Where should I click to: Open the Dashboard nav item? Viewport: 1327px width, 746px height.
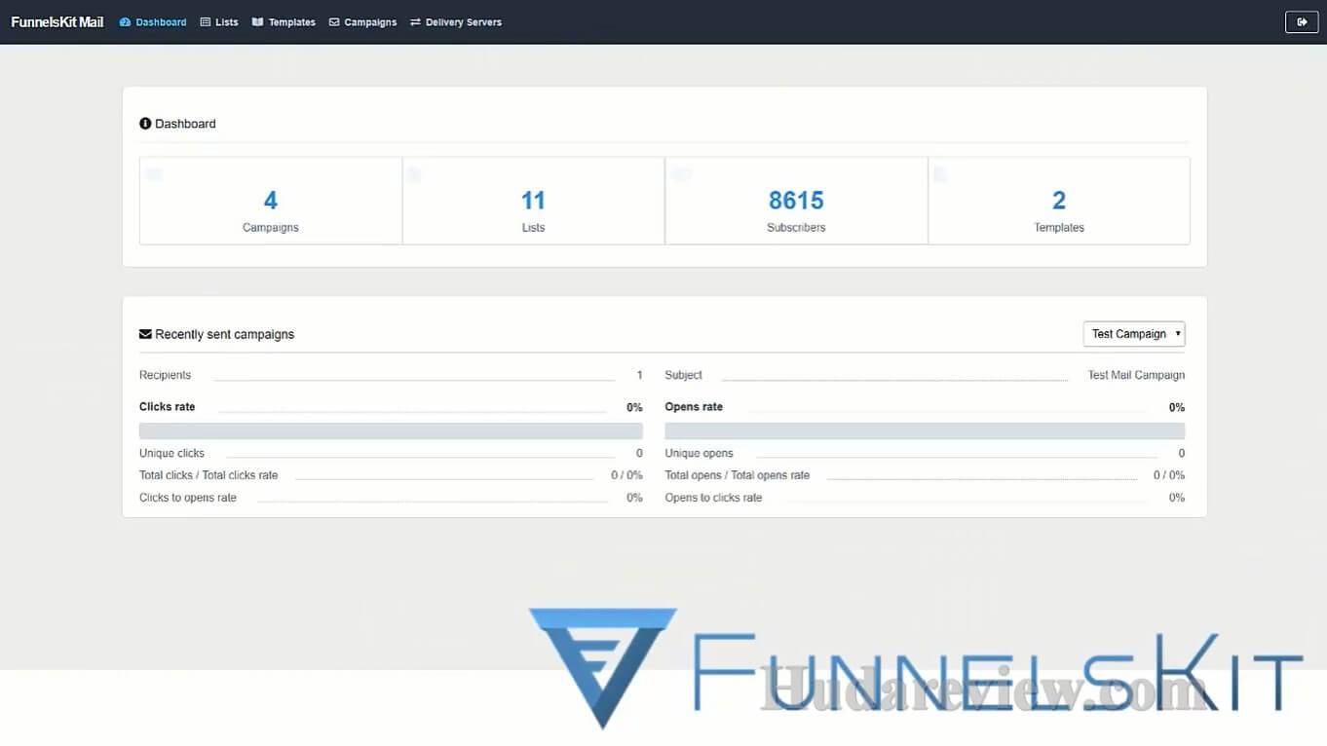click(153, 22)
